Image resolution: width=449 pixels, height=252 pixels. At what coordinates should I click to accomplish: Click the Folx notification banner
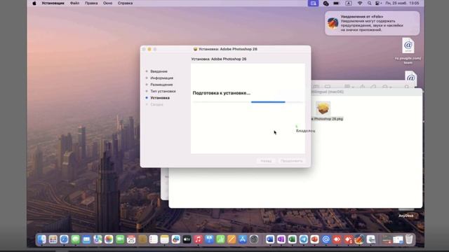pyautogui.click(x=373, y=23)
